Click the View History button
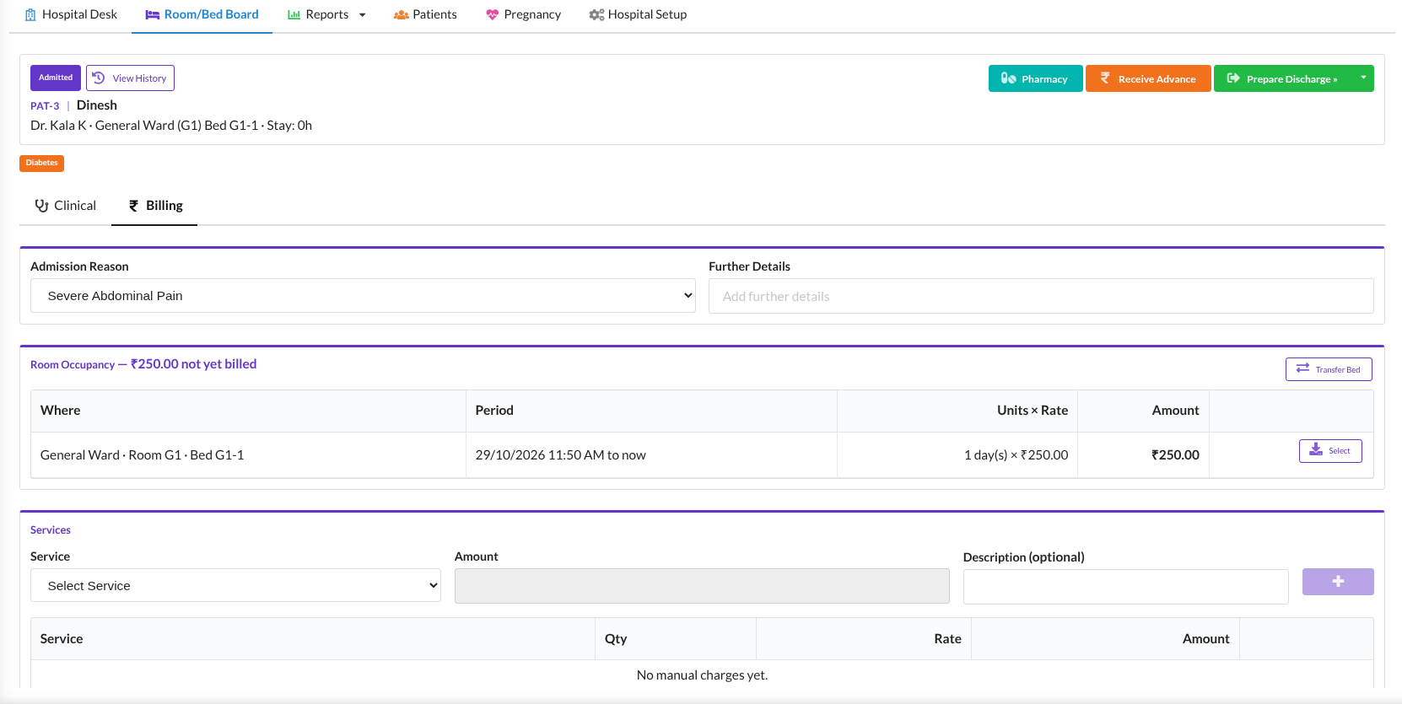 (130, 78)
